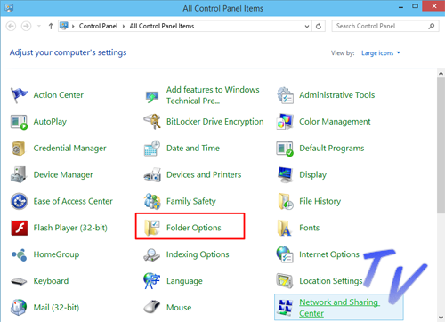Viewport: 445px width, 322px height.
Task: Open the Family Safety icon
Action: click(152, 201)
